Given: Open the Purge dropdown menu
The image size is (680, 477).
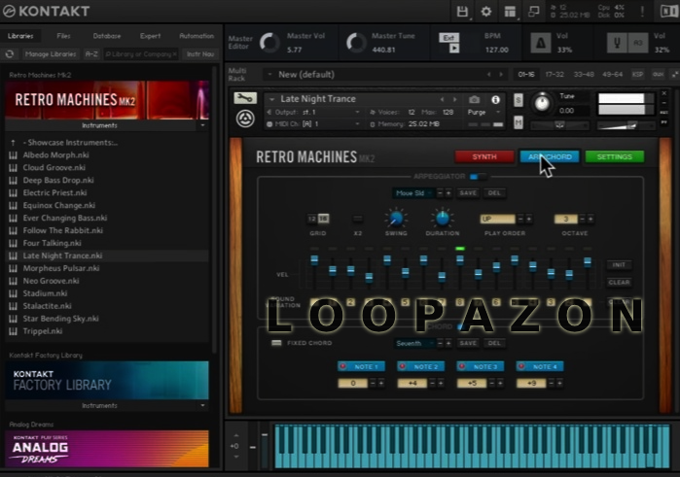Looking at the screenshot, I should click(484, 113).
